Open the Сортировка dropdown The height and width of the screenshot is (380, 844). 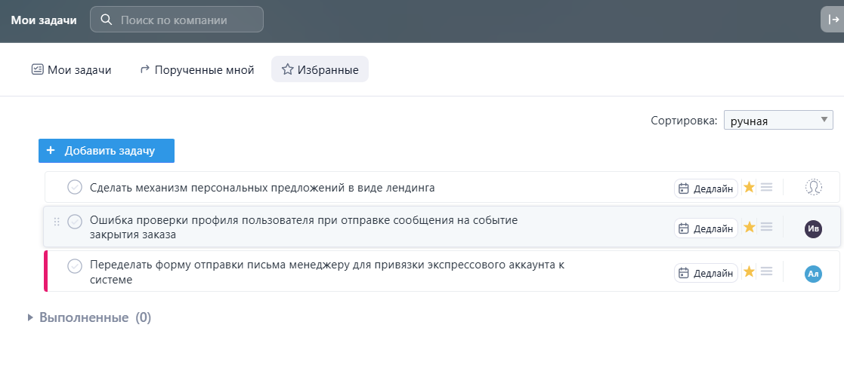778,121
